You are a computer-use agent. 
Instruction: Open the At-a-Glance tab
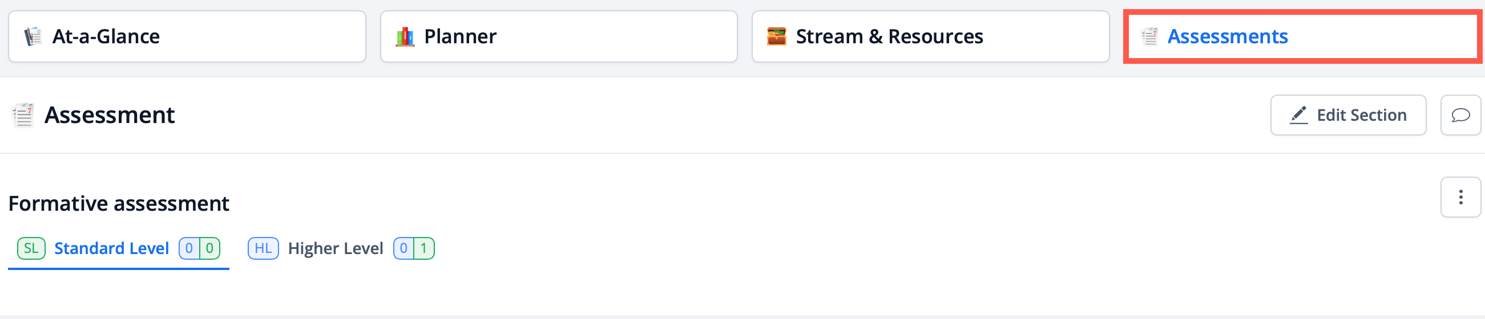187,37
